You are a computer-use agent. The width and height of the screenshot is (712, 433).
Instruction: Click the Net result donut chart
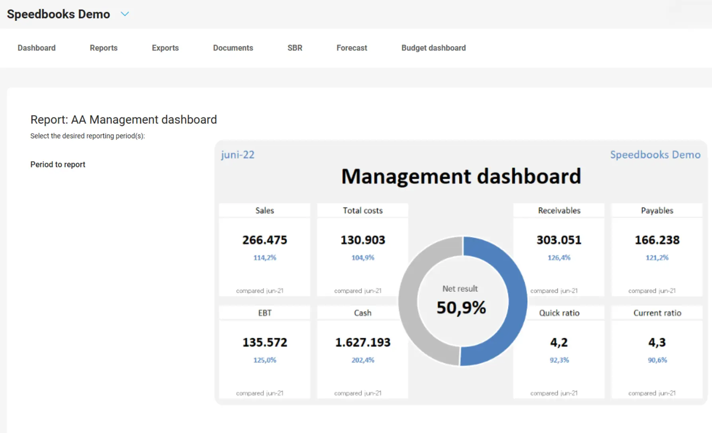tap(463, 301)
